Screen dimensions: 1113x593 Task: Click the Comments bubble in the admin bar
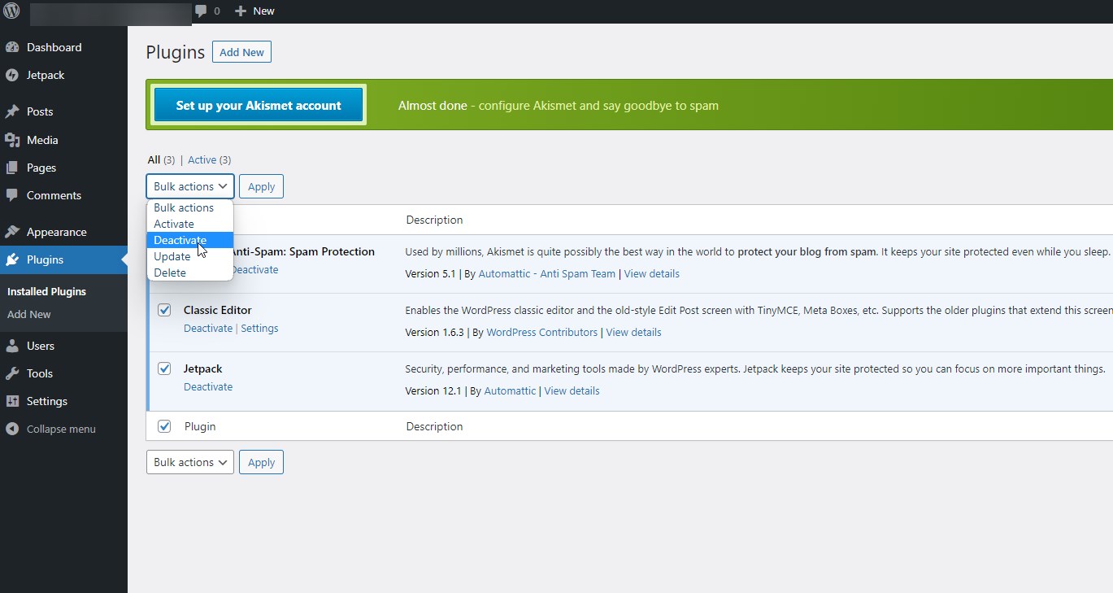(x=201, y=11)
